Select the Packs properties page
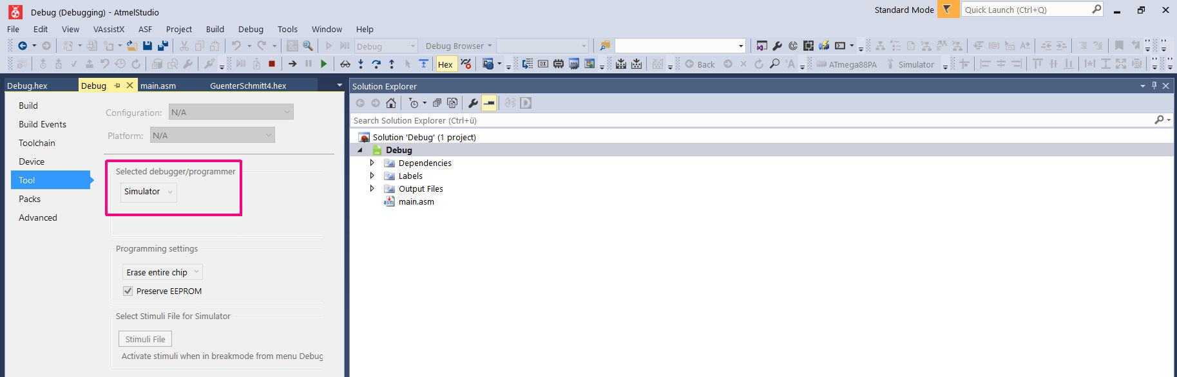The width and height of the screenshot is (1177, 377). click(x=30, y=199)
